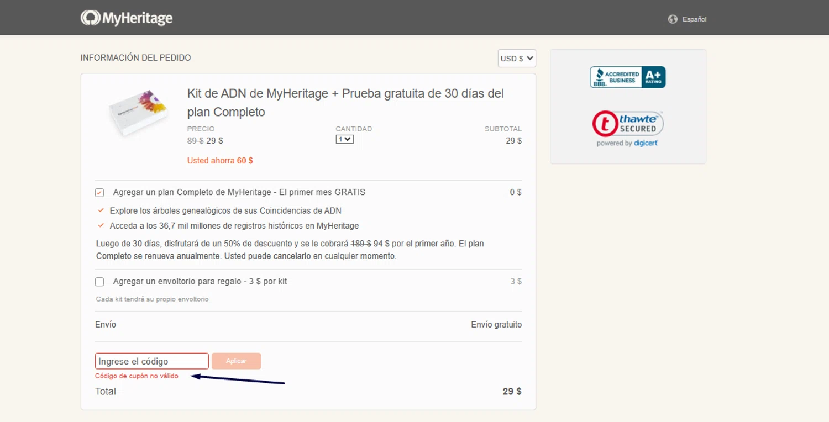Click the DNA kit product image
829x422 pixels.
pyautogui.click(x=138, y=113)
